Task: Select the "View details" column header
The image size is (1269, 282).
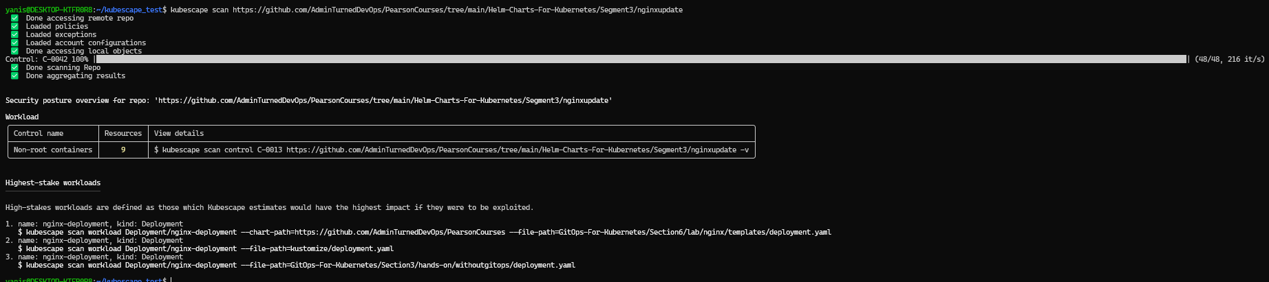Action: pos(179,134)
